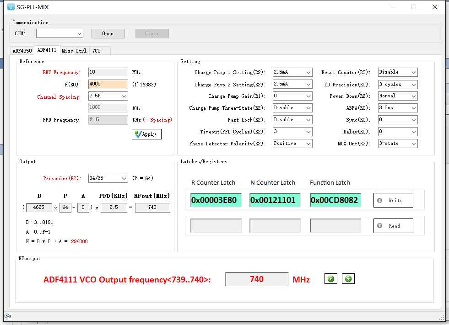Select the ADF4111 tab

(47, 50)
